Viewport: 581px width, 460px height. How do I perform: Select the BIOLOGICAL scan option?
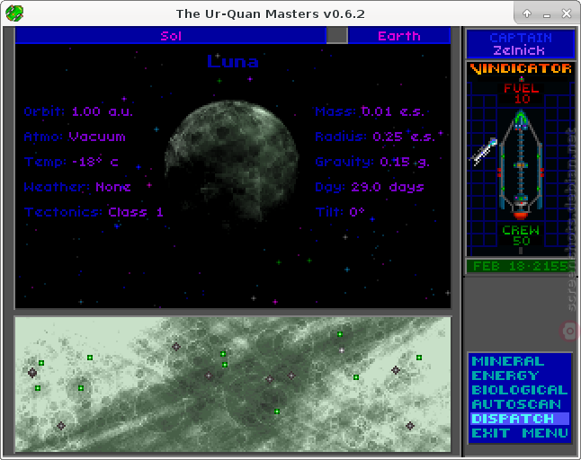[520, 390]
